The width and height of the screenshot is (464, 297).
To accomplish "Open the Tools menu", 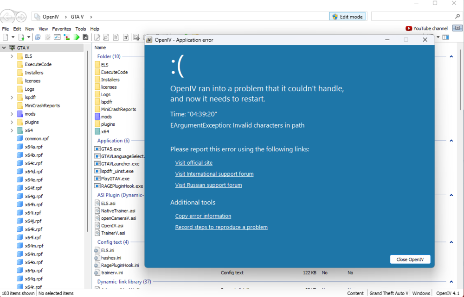I will 80,29.
